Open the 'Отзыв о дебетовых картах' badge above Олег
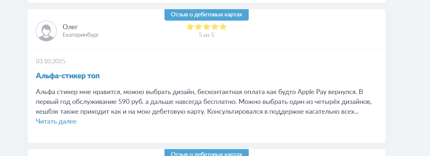Viewport: 430px width, 156px height. (206, 15)
